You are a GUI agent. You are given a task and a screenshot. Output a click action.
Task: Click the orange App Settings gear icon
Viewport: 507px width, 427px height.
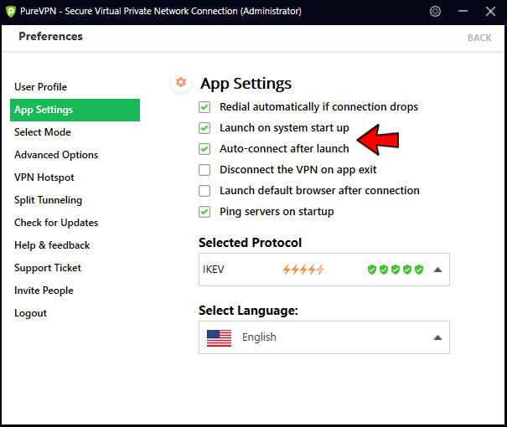(x=181, y=82)
